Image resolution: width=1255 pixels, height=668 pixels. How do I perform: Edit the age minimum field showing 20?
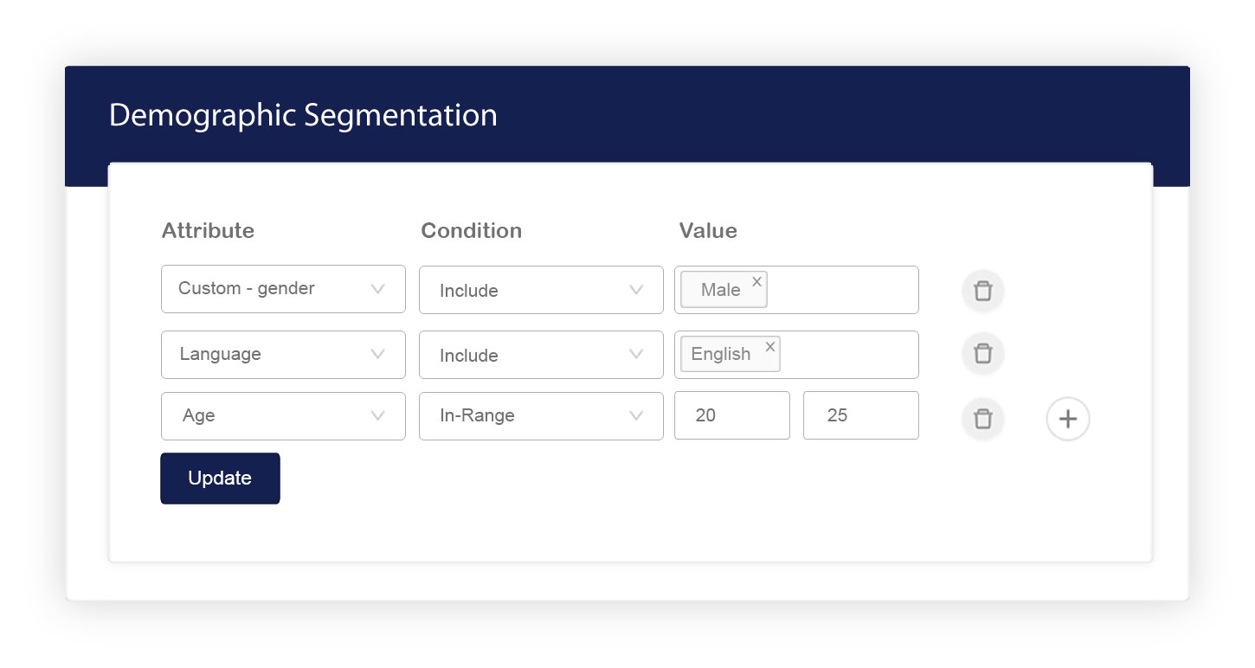[x=732, y=415]
